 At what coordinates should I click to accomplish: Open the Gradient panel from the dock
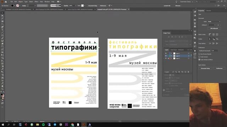pyautogui.click(x=195, y=35)
